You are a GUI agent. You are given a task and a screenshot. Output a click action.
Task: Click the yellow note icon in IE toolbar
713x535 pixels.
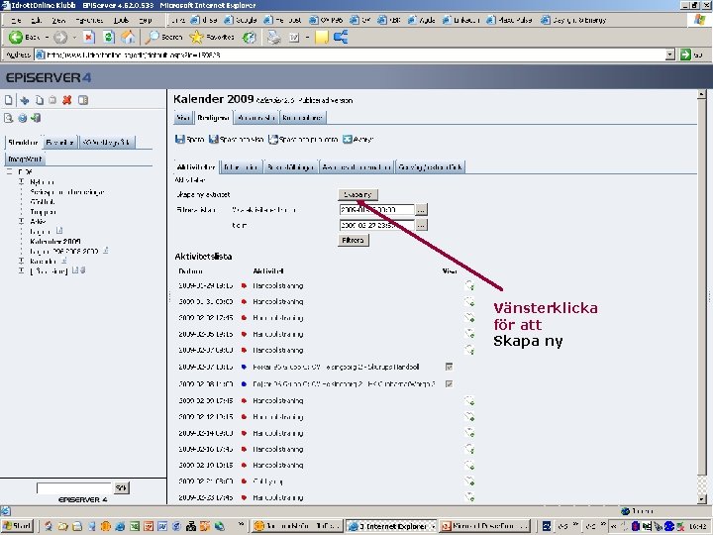pyautogui.click(x=322, y=37)
